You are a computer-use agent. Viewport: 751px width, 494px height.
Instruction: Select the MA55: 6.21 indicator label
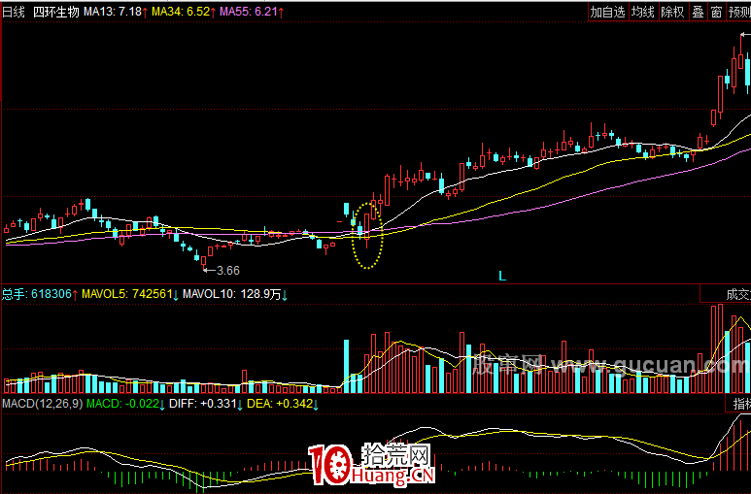(252, 12)
